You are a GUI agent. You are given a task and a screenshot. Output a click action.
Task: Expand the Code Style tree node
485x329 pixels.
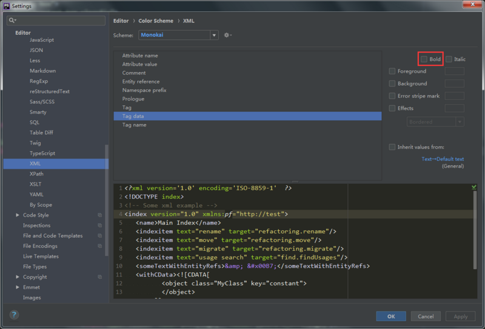tap(18, 215)
